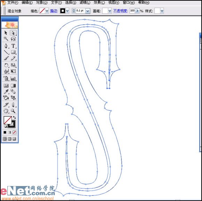Open the 不透明度 (Opacity) panel link
Viewport: 202px width, 201px height.
pyautogui.click(x=120, y=11)
